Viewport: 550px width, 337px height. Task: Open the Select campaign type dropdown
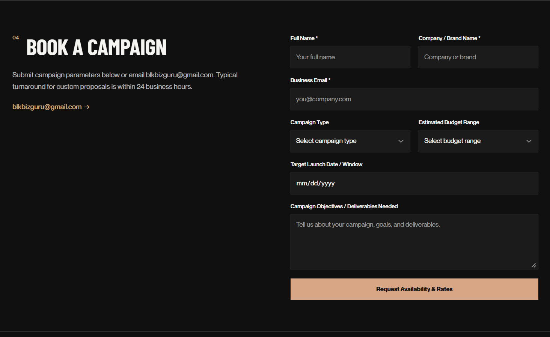pyautogui.click(x=350, y=141)
